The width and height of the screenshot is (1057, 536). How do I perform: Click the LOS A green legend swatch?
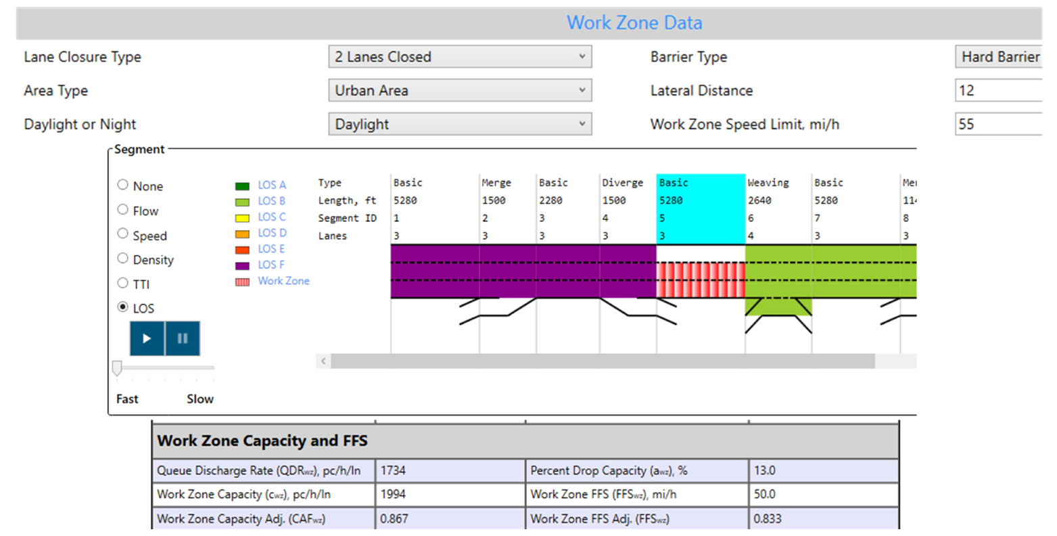(242, 186)
